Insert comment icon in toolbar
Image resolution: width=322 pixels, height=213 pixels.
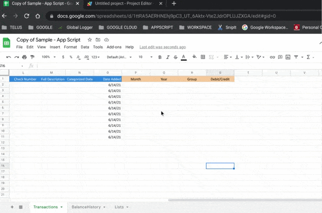point(280,57)
